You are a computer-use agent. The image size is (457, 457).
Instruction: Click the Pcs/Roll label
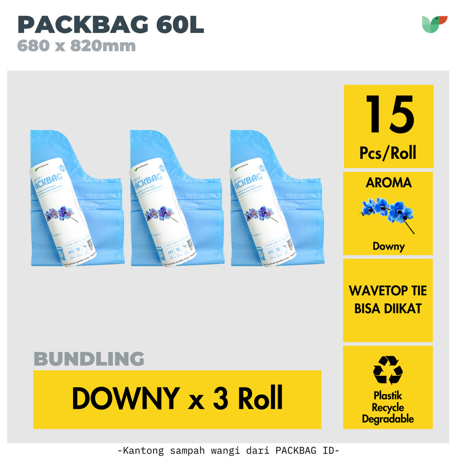coord(388,153)
